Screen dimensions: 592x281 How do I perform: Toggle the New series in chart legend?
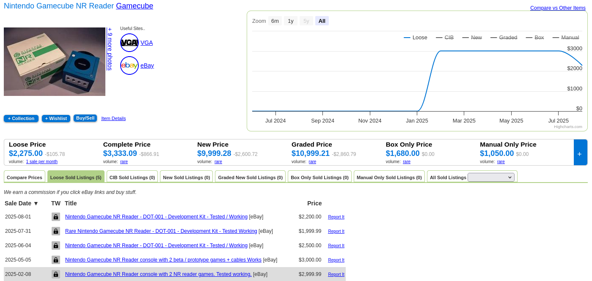(472, 38)
